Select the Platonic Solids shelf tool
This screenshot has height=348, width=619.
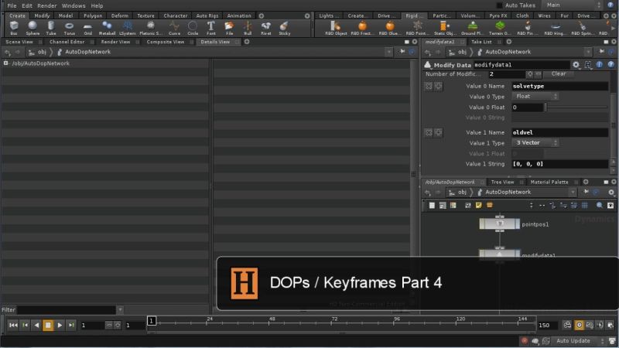tap(150, 28)
